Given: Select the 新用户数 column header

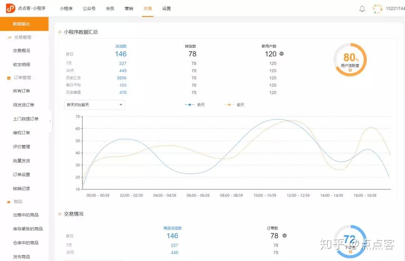Looking at the screenshot, I should [x=269, y=46].
